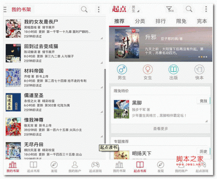Search the bookshelf with the magnifier icon
Screen dimensions: 217x179
[84, 9]
